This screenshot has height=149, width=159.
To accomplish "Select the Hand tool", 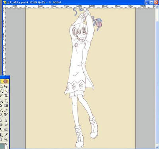I will (x=1, y=139).
